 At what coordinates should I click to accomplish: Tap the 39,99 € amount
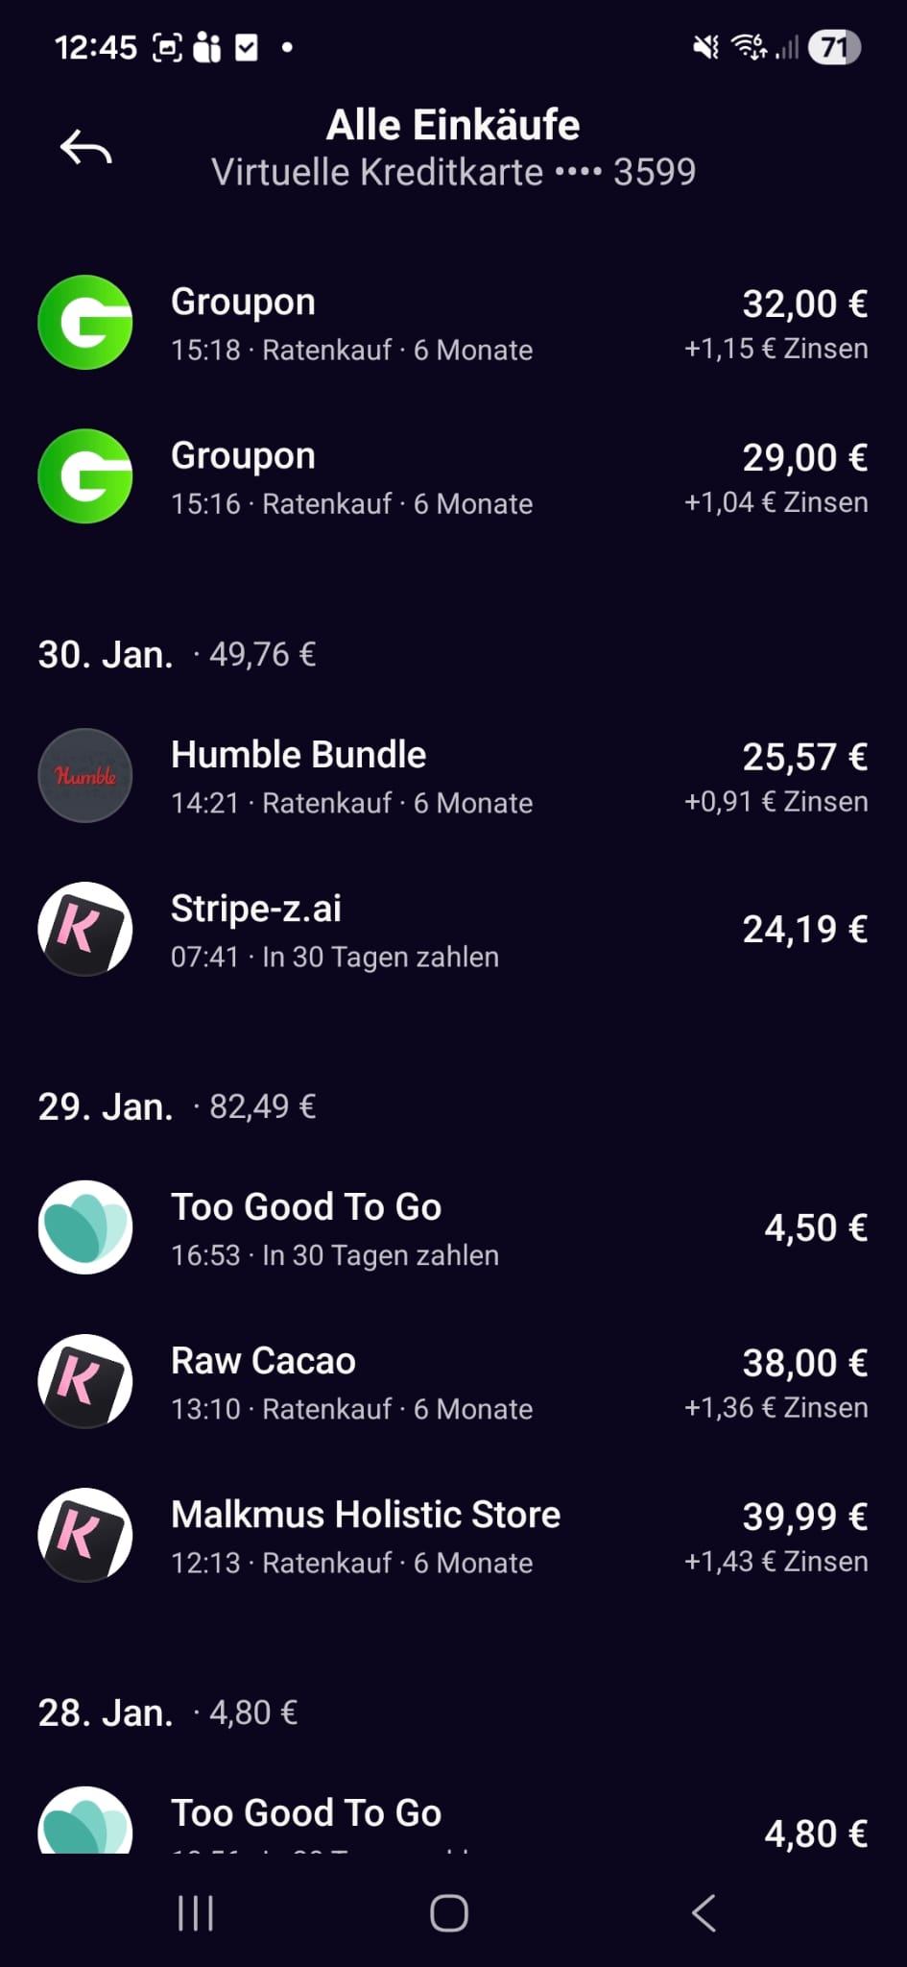(x=804, y=1518)
